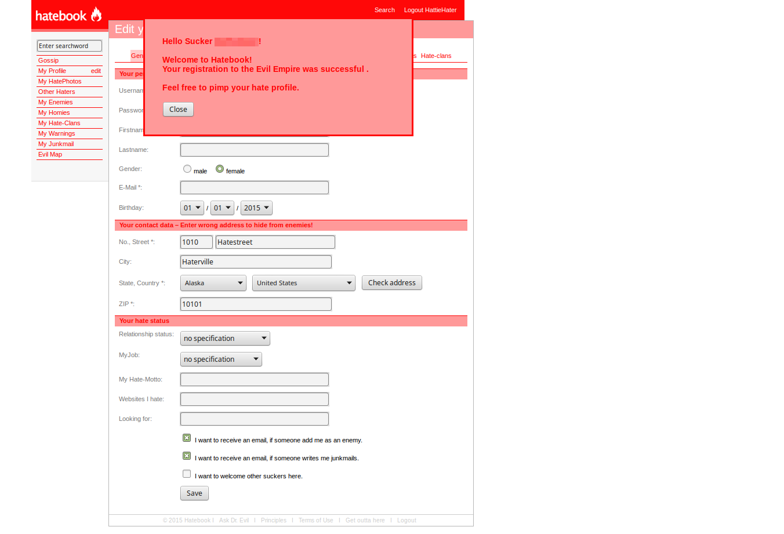784x534 pixels.
Task: Click Logout HattieHater link
Action: click(430, 10)
